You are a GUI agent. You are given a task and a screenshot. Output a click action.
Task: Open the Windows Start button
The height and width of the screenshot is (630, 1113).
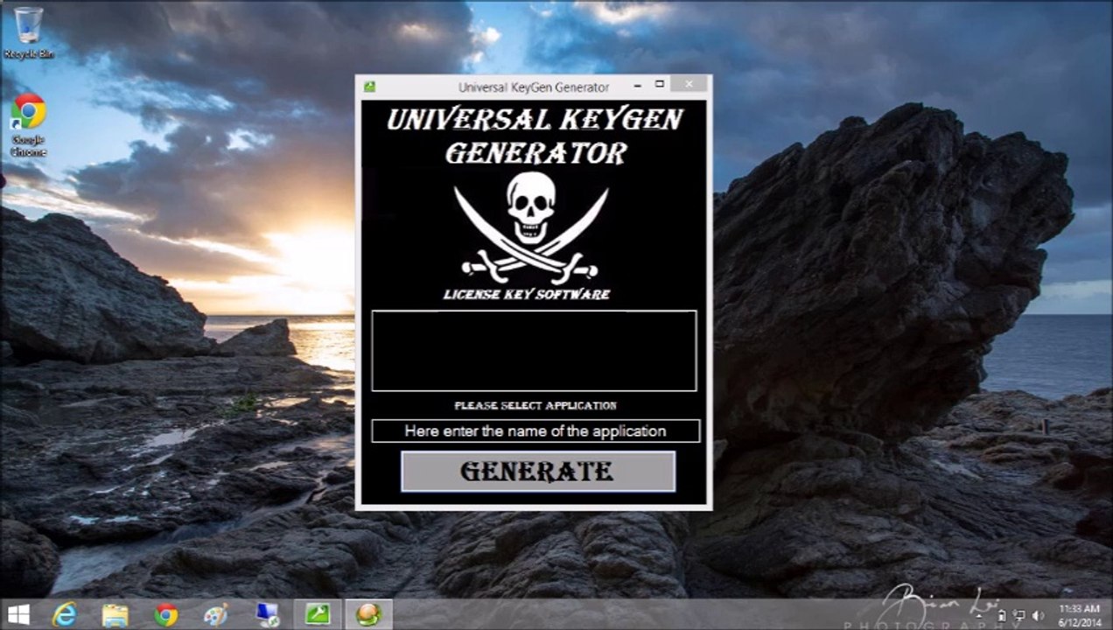pyautogui.click(x=19, y=614)
